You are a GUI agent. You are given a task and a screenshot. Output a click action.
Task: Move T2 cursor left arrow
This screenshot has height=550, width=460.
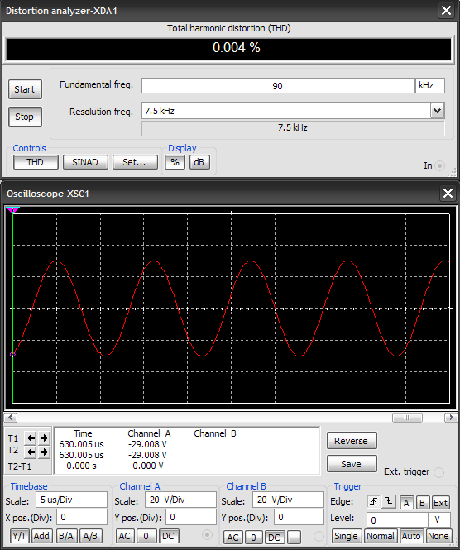[31, 452]
